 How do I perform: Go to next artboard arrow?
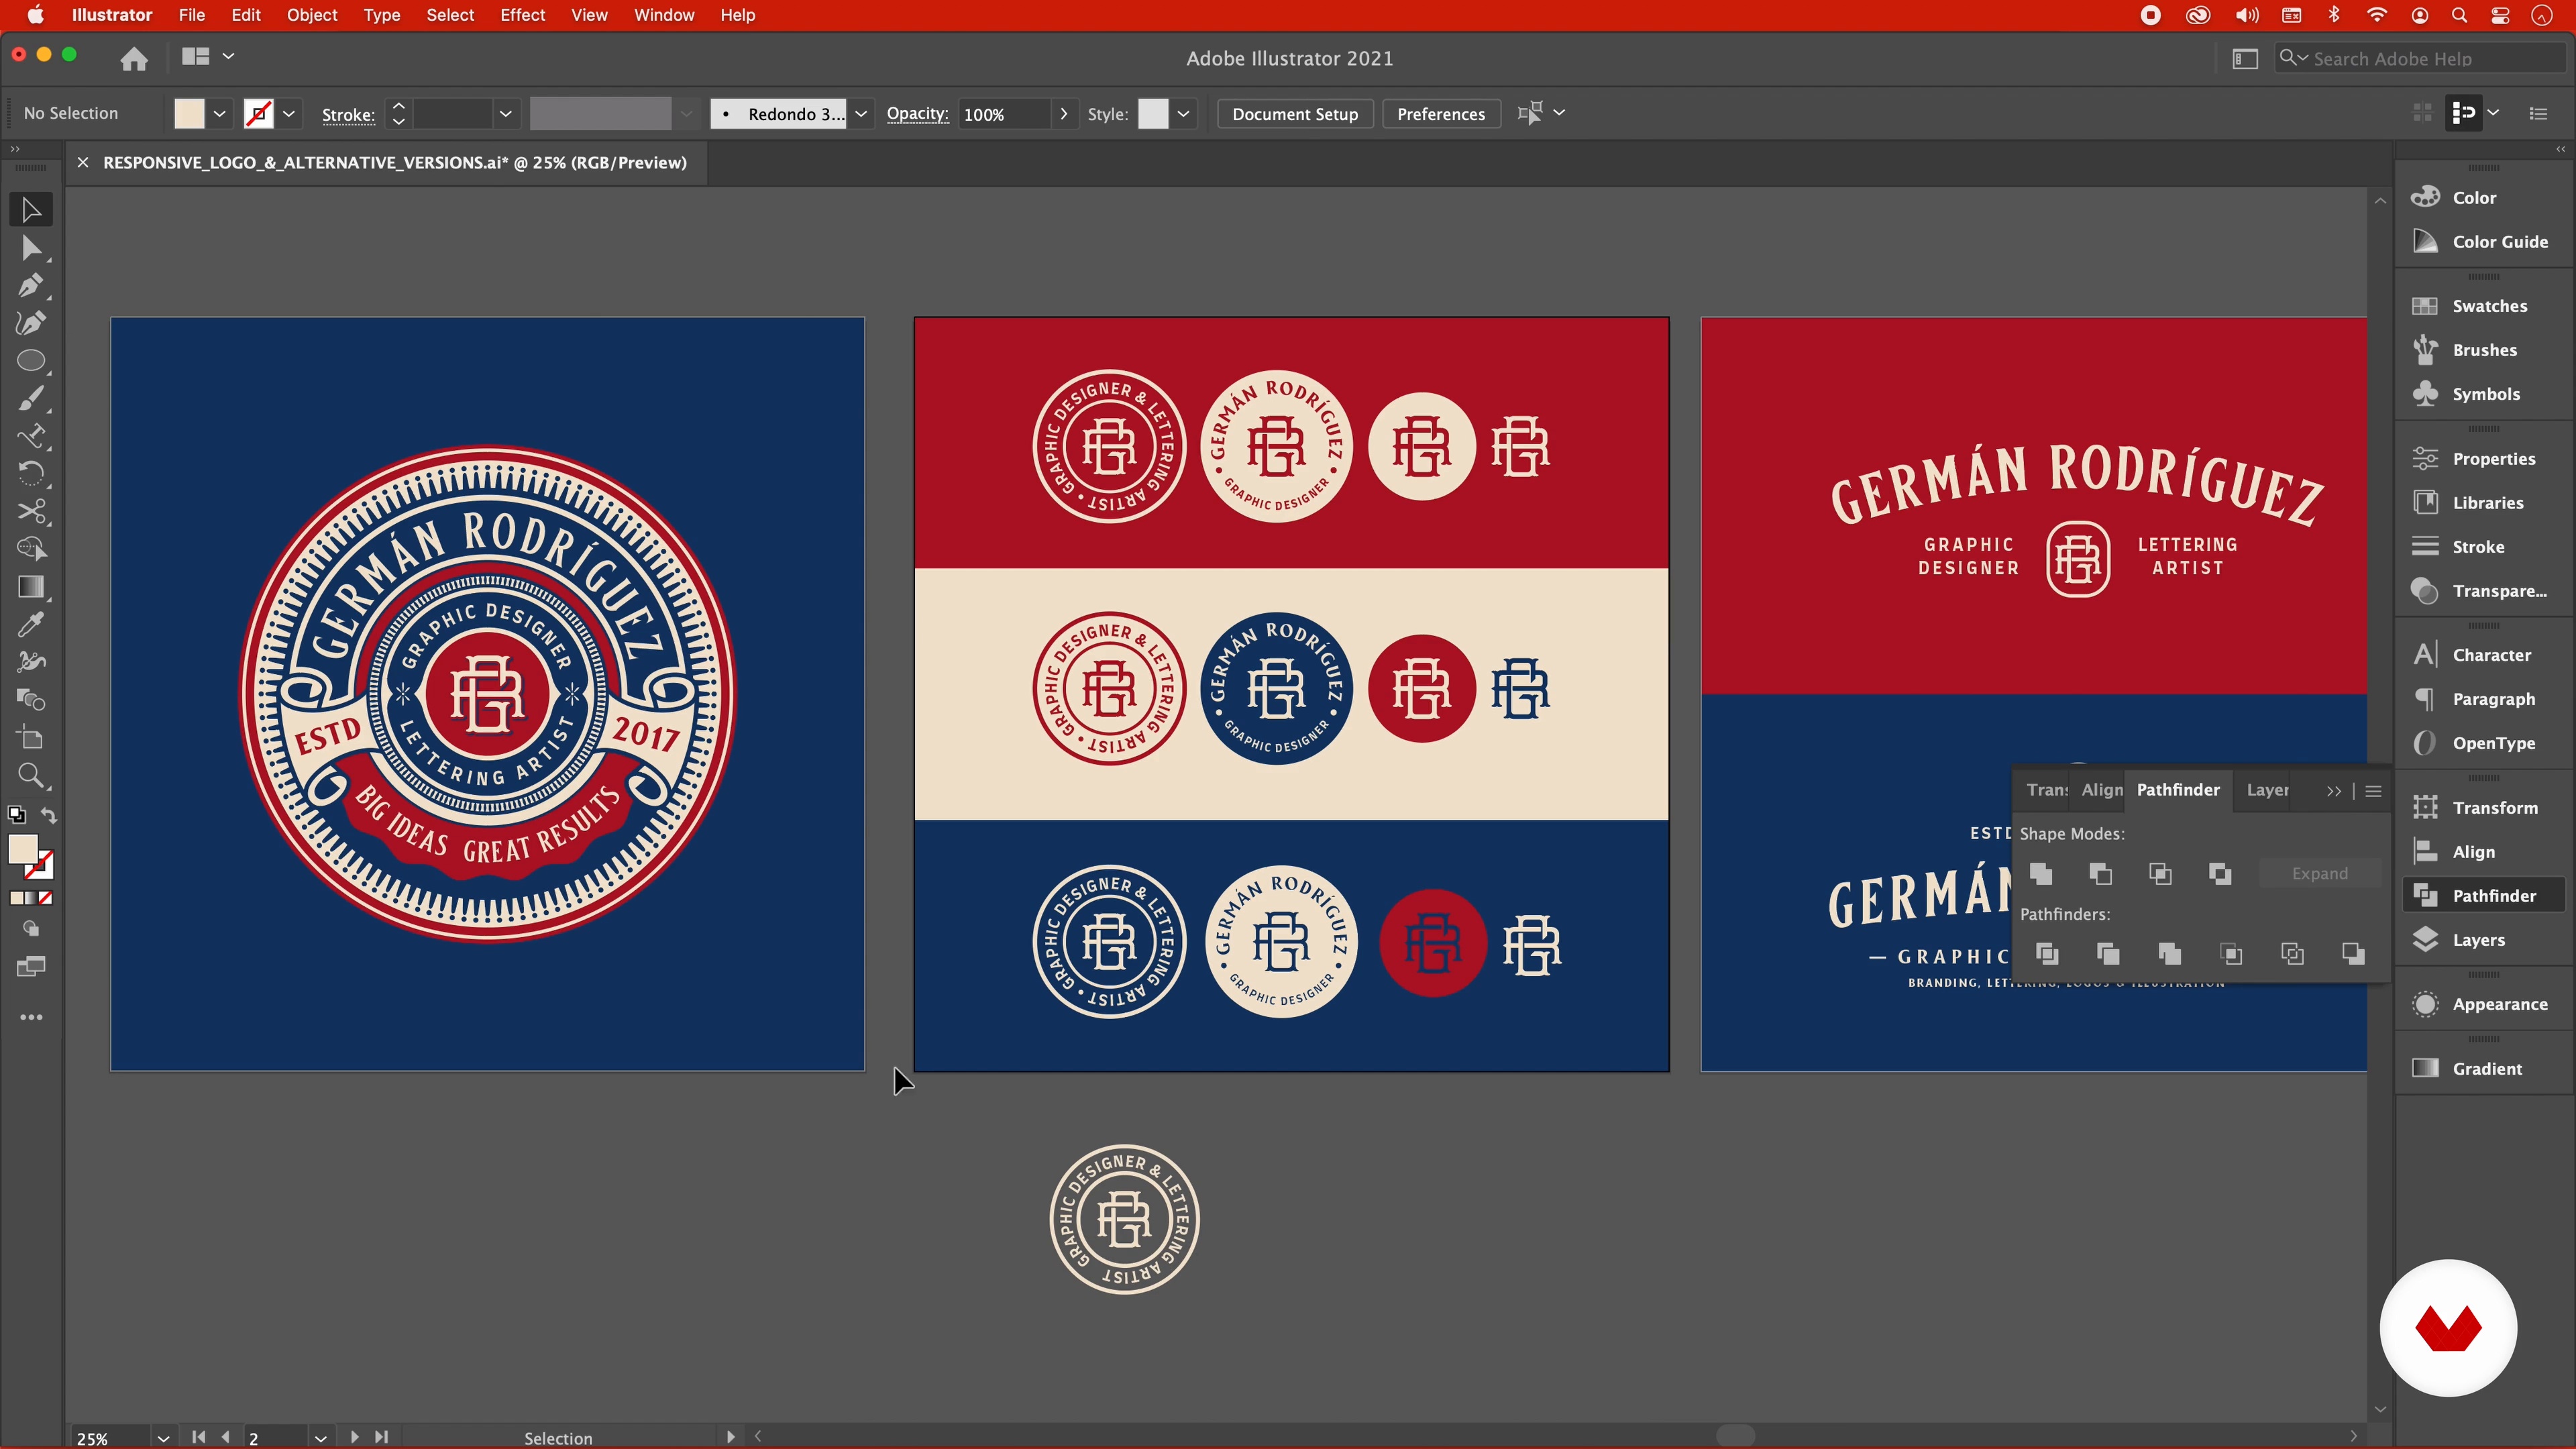[x=355, y=1437]
